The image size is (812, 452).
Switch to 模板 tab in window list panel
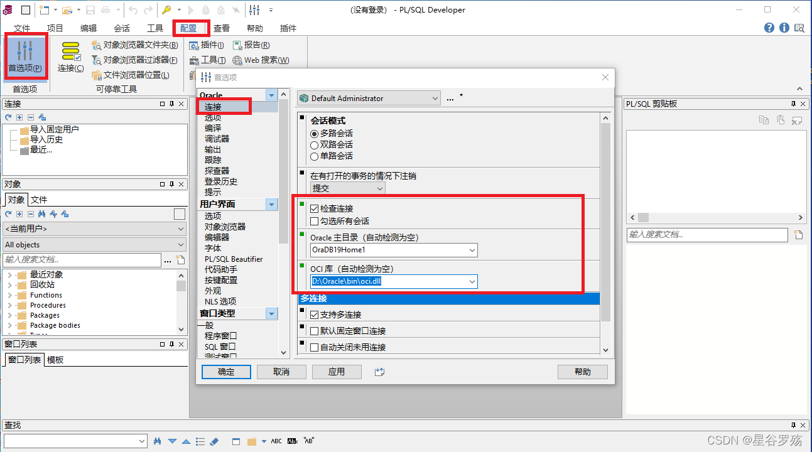tap(55, 360)
